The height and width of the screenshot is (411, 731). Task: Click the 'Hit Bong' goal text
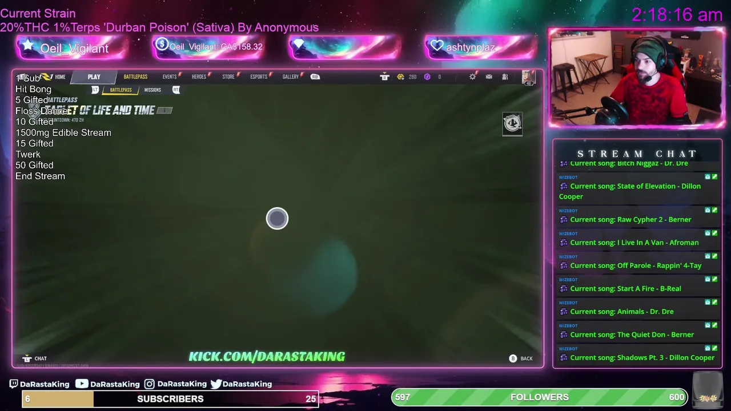point(33,89)
